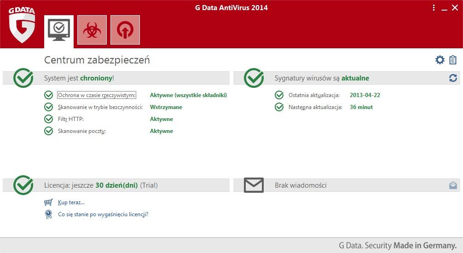463x253 pixels.
Task: Select the Security Center monitor tab
Action: 59,31
